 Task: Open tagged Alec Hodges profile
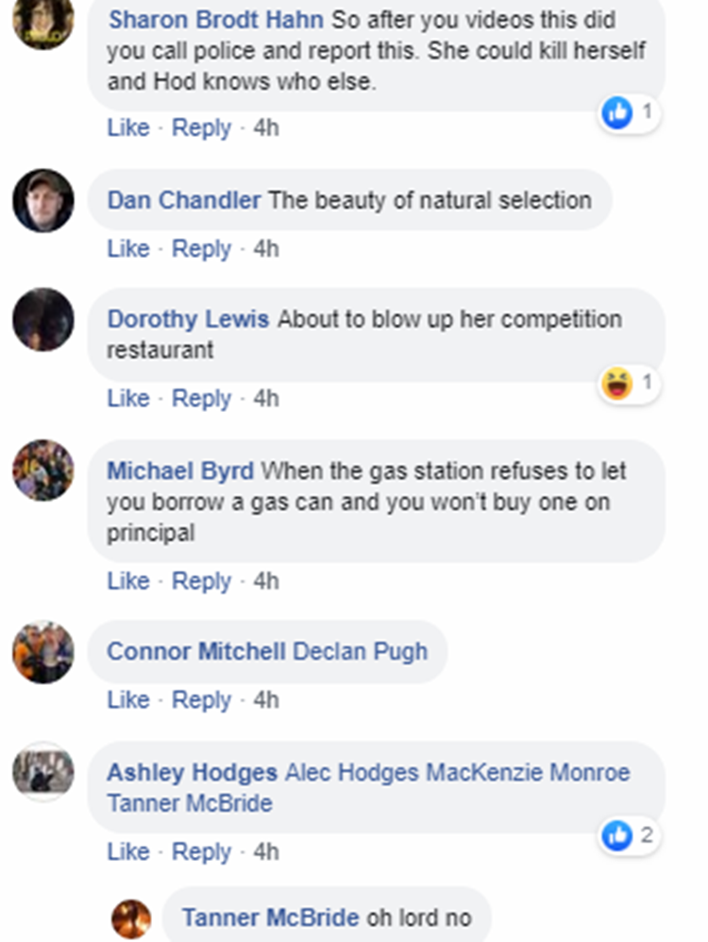coord(351,773)
